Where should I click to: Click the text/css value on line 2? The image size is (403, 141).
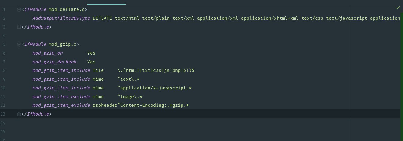pyautogui.click(x=312, y=18)
